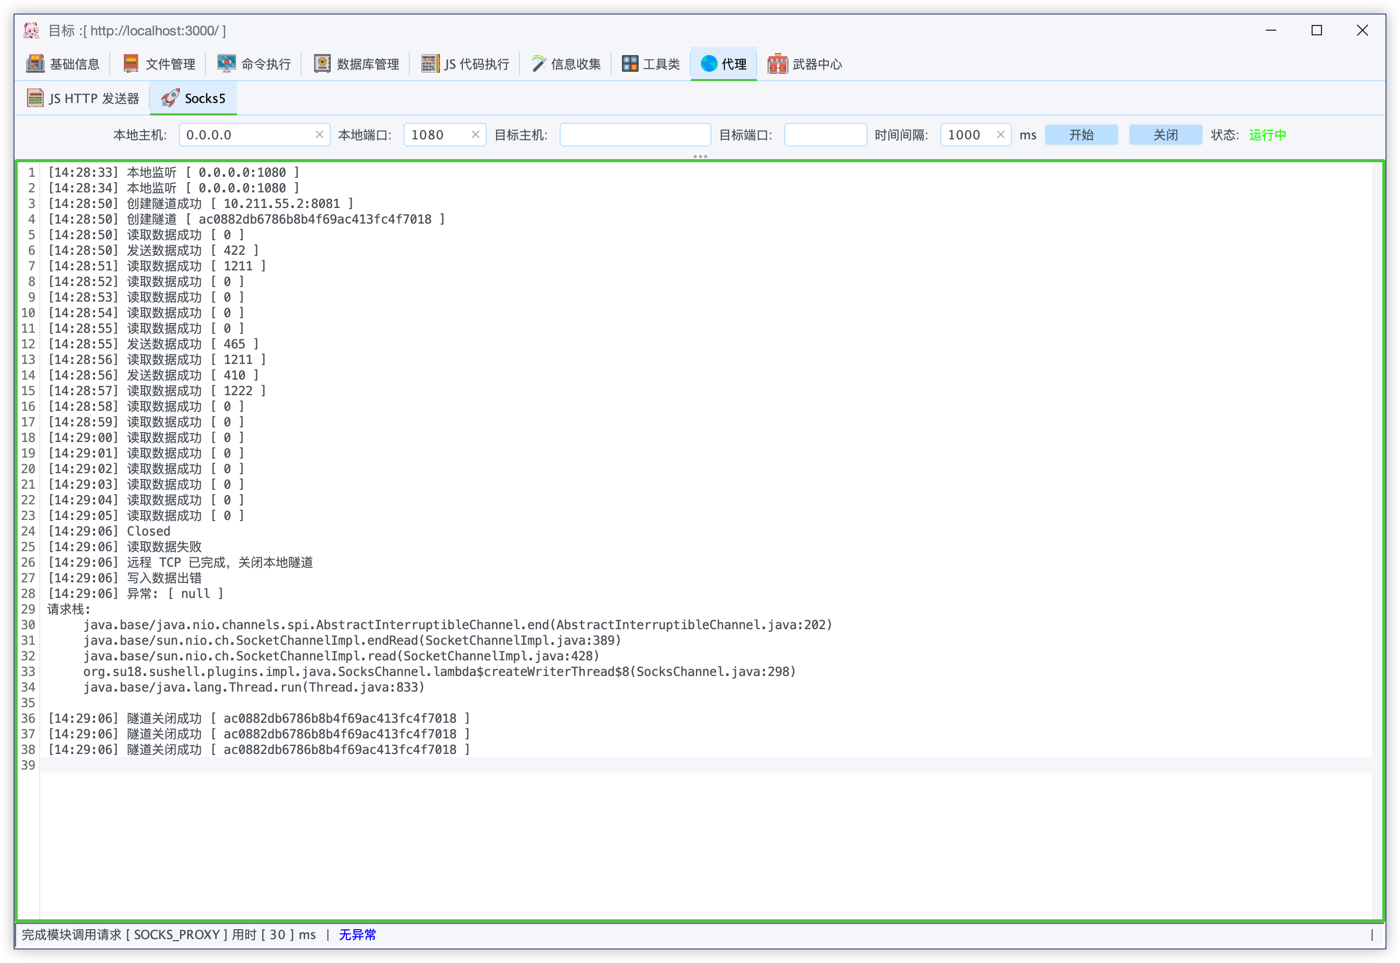The width and height of the screenshot is (1400, 963).
Task: Click the 关闭 stop button
Action: pos(1165,135)
